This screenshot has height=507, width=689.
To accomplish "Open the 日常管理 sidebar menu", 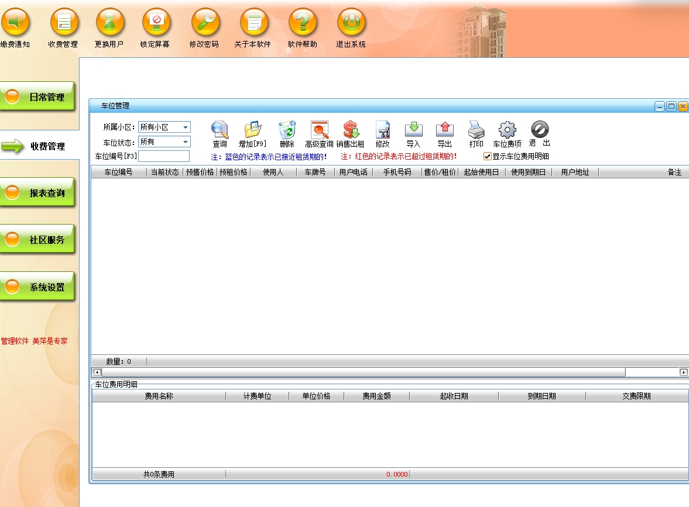I will tap(38, 97).
